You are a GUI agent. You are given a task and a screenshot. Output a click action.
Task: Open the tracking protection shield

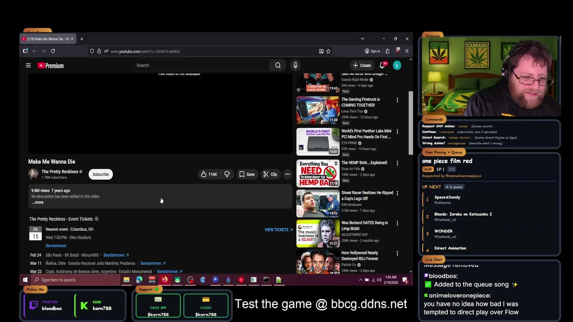pos(92,51)
